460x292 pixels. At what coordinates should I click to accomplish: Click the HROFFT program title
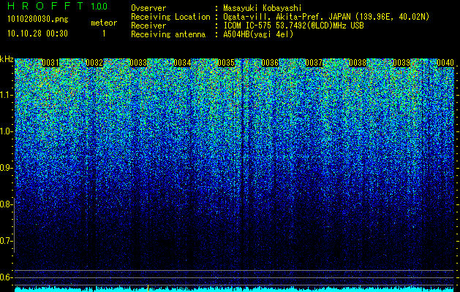tap(45, 6)
